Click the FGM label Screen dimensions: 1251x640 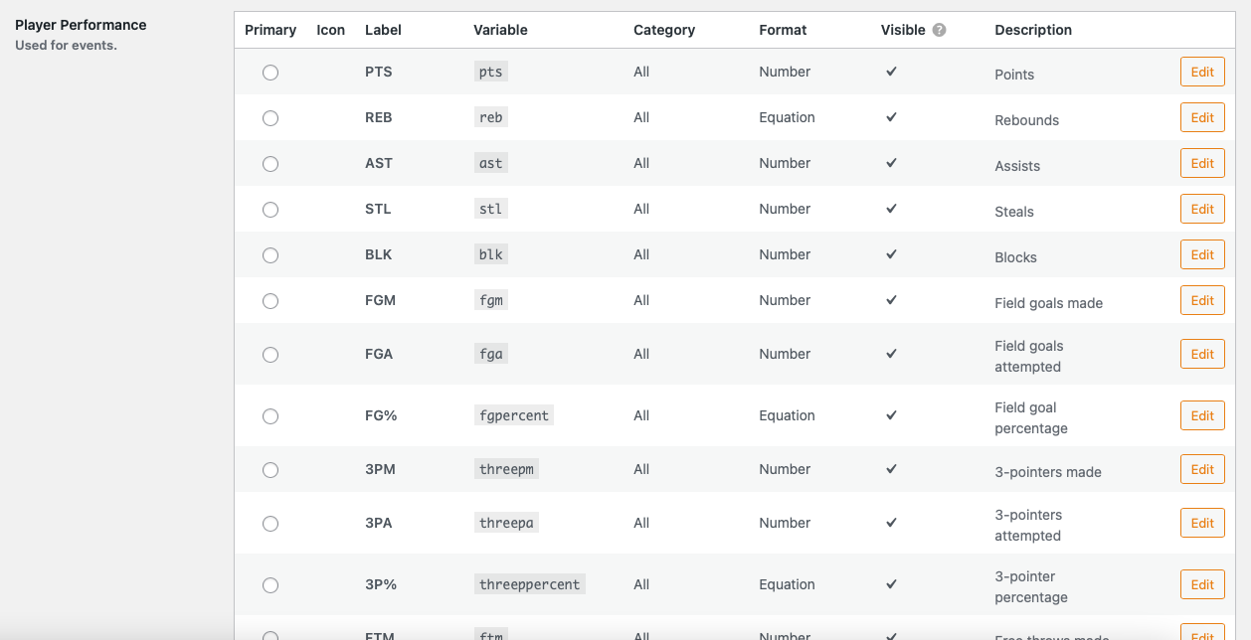(381, 300)
